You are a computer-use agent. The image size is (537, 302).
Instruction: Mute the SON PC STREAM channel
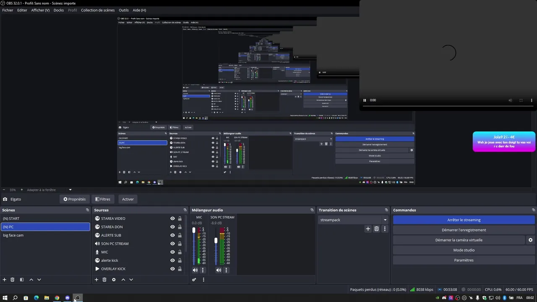click(219, 270)
